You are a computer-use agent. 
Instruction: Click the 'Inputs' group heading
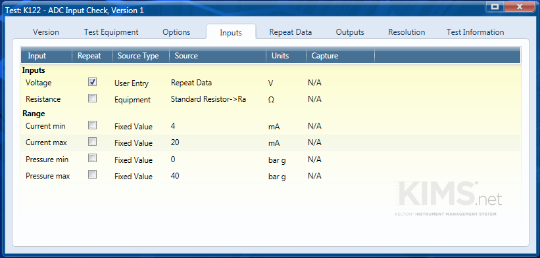coord(34,70)
